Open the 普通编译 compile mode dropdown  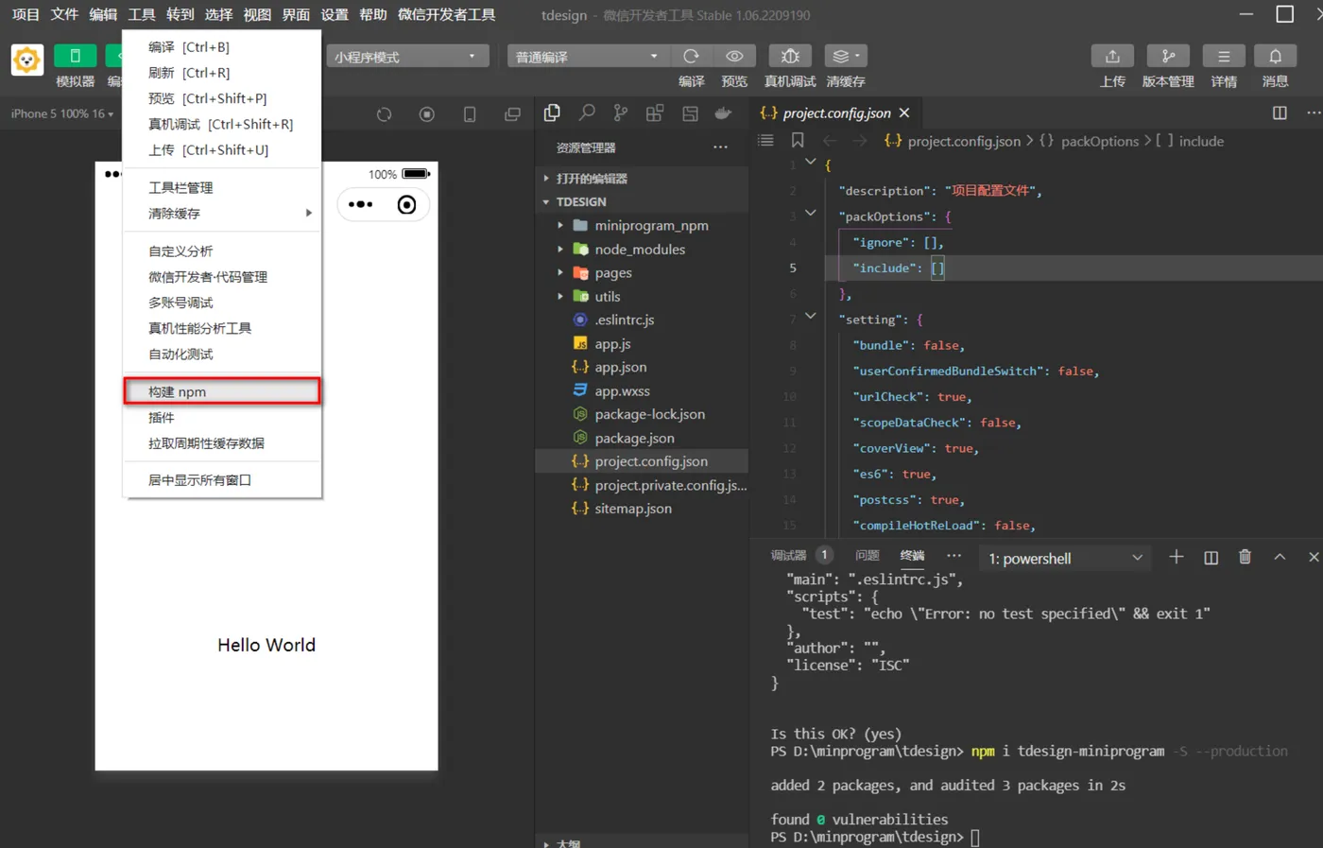click(x=587, y=57)
